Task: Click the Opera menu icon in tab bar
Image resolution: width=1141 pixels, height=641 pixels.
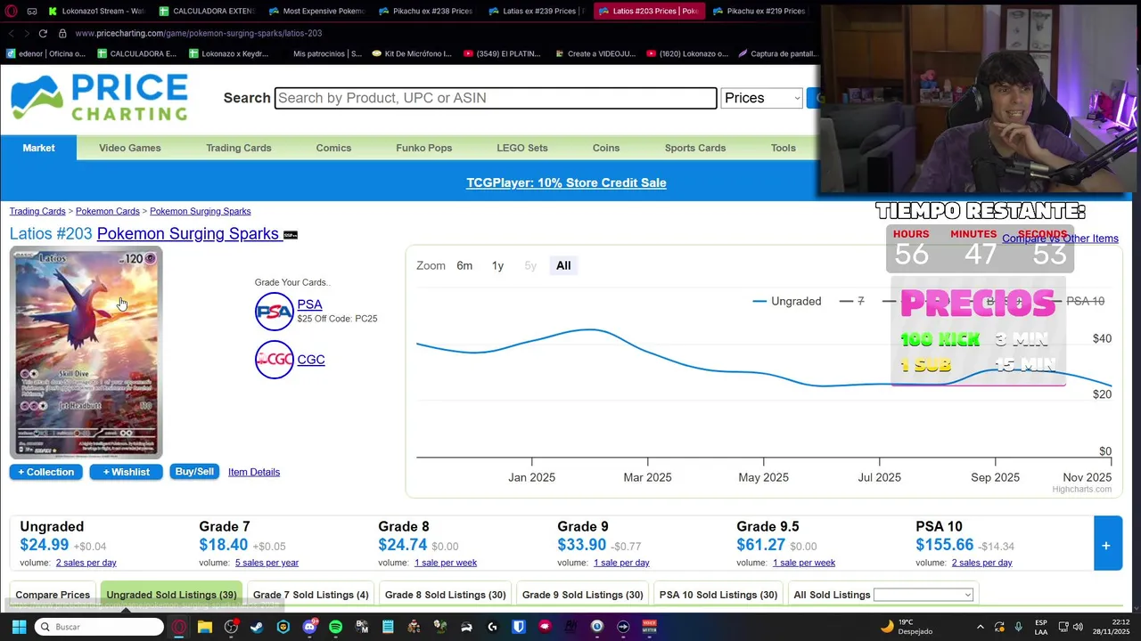Action: pos(11,11)
